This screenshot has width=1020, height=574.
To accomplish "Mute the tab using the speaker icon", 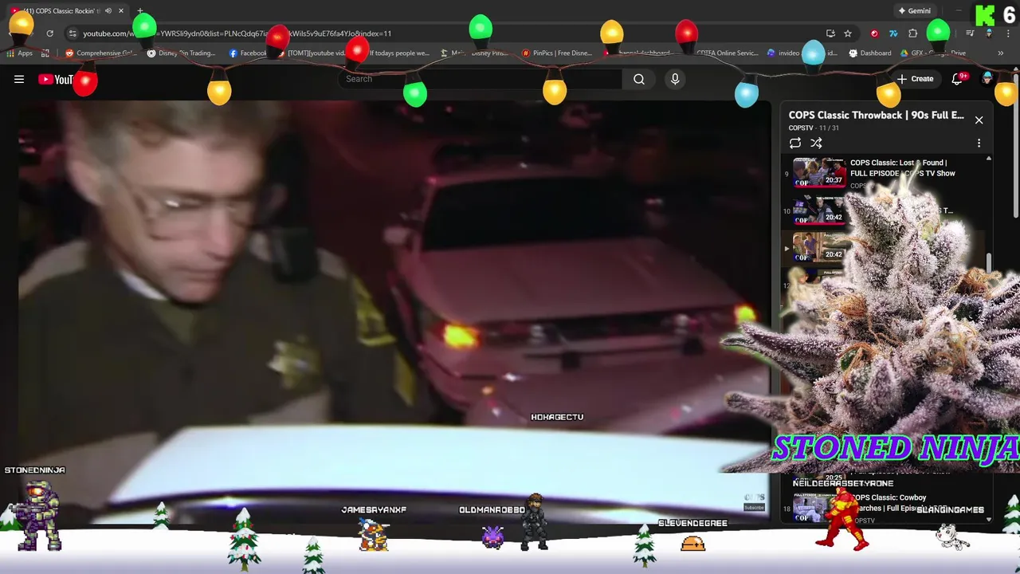I will (x=108, y=11).
